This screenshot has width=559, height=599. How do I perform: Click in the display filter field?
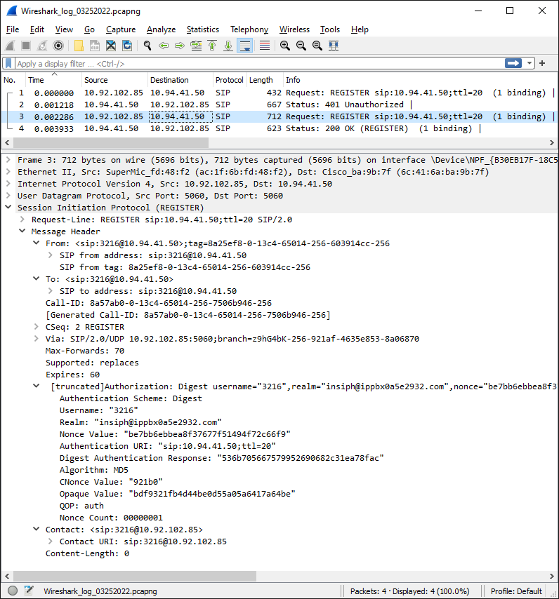(x=259, y=63)
